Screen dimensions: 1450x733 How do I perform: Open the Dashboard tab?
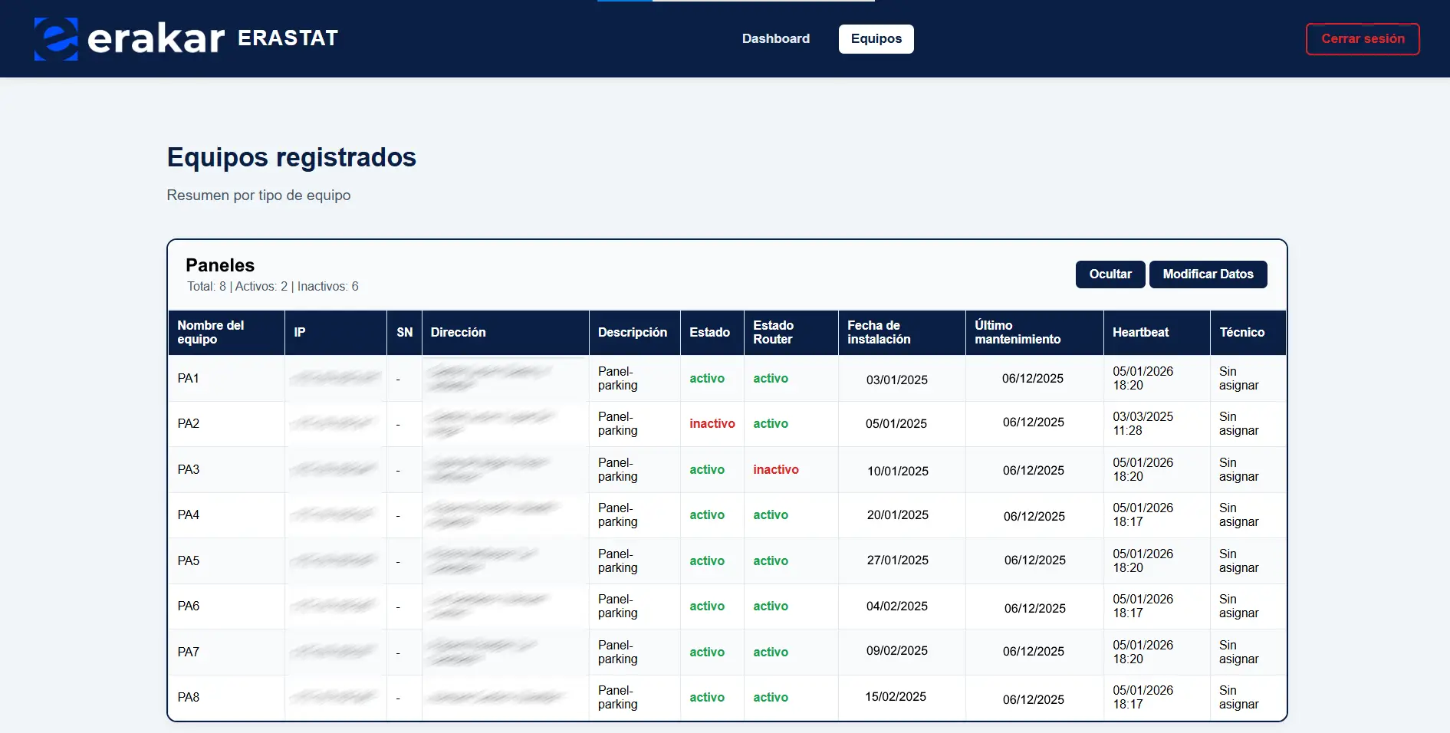click(x=776, y=38)
